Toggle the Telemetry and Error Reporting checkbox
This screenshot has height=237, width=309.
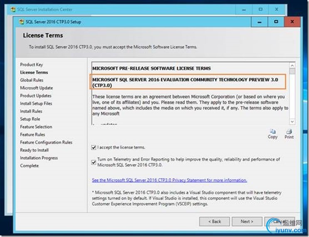94,162
